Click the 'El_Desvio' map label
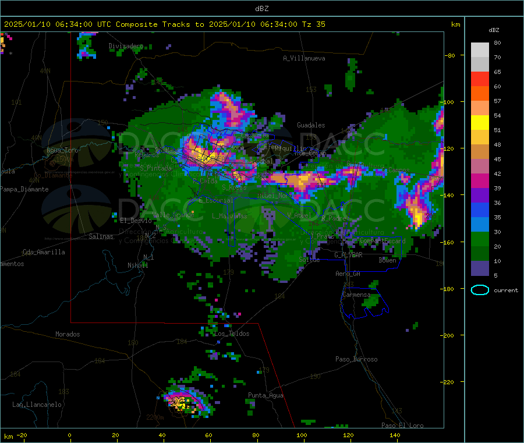 (x=136, y=221)
